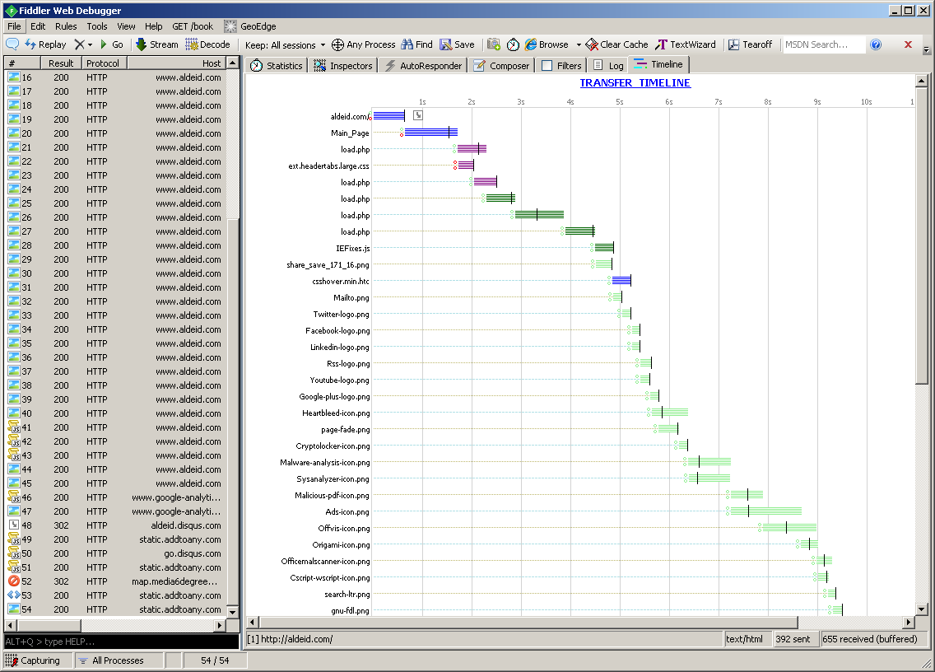Click the Decode toolbar icon

[192, 44]
